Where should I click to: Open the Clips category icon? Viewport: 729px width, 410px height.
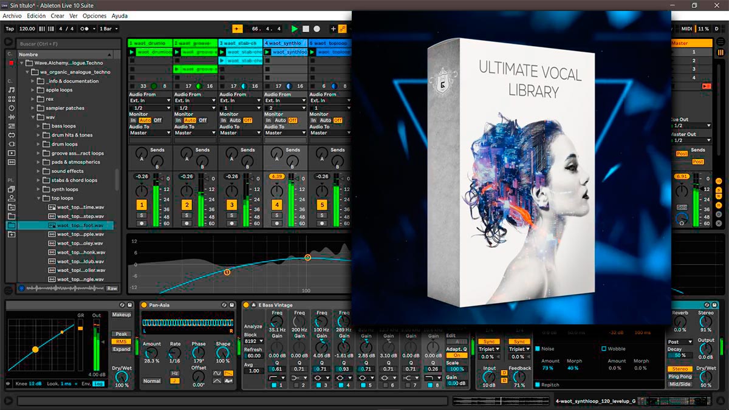12,153
